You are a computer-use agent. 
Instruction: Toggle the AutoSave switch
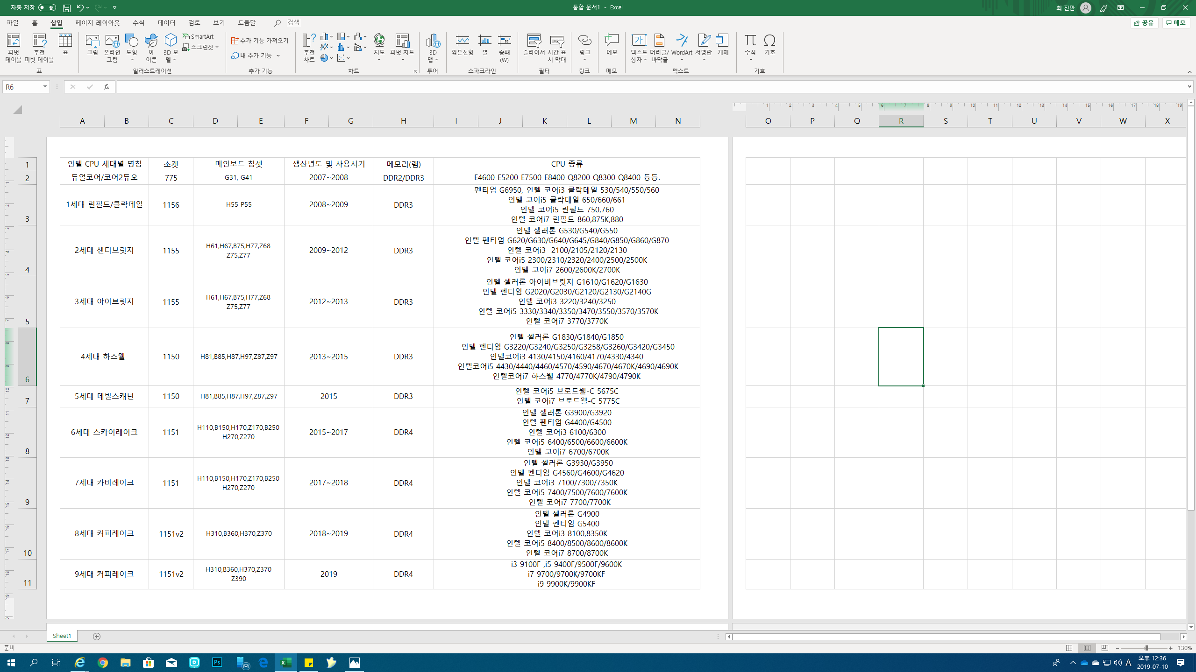click(x=47, y=7)
